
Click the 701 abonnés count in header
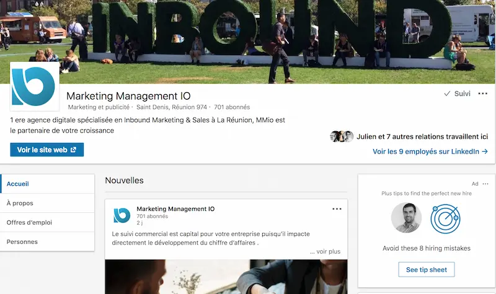pyautogui.click(x=232, y=107)
